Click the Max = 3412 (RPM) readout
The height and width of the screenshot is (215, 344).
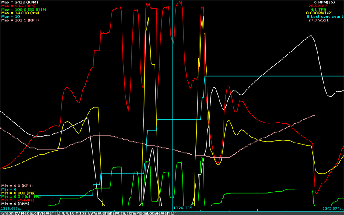[x=18, y=2]
